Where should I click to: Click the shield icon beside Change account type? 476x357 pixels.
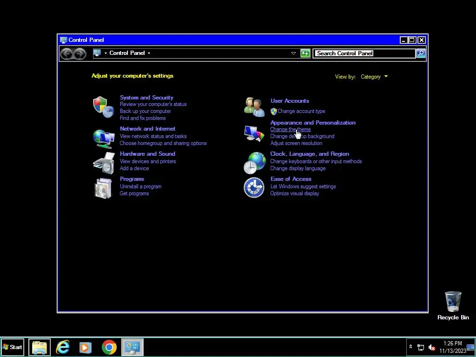tap(273, 112)
